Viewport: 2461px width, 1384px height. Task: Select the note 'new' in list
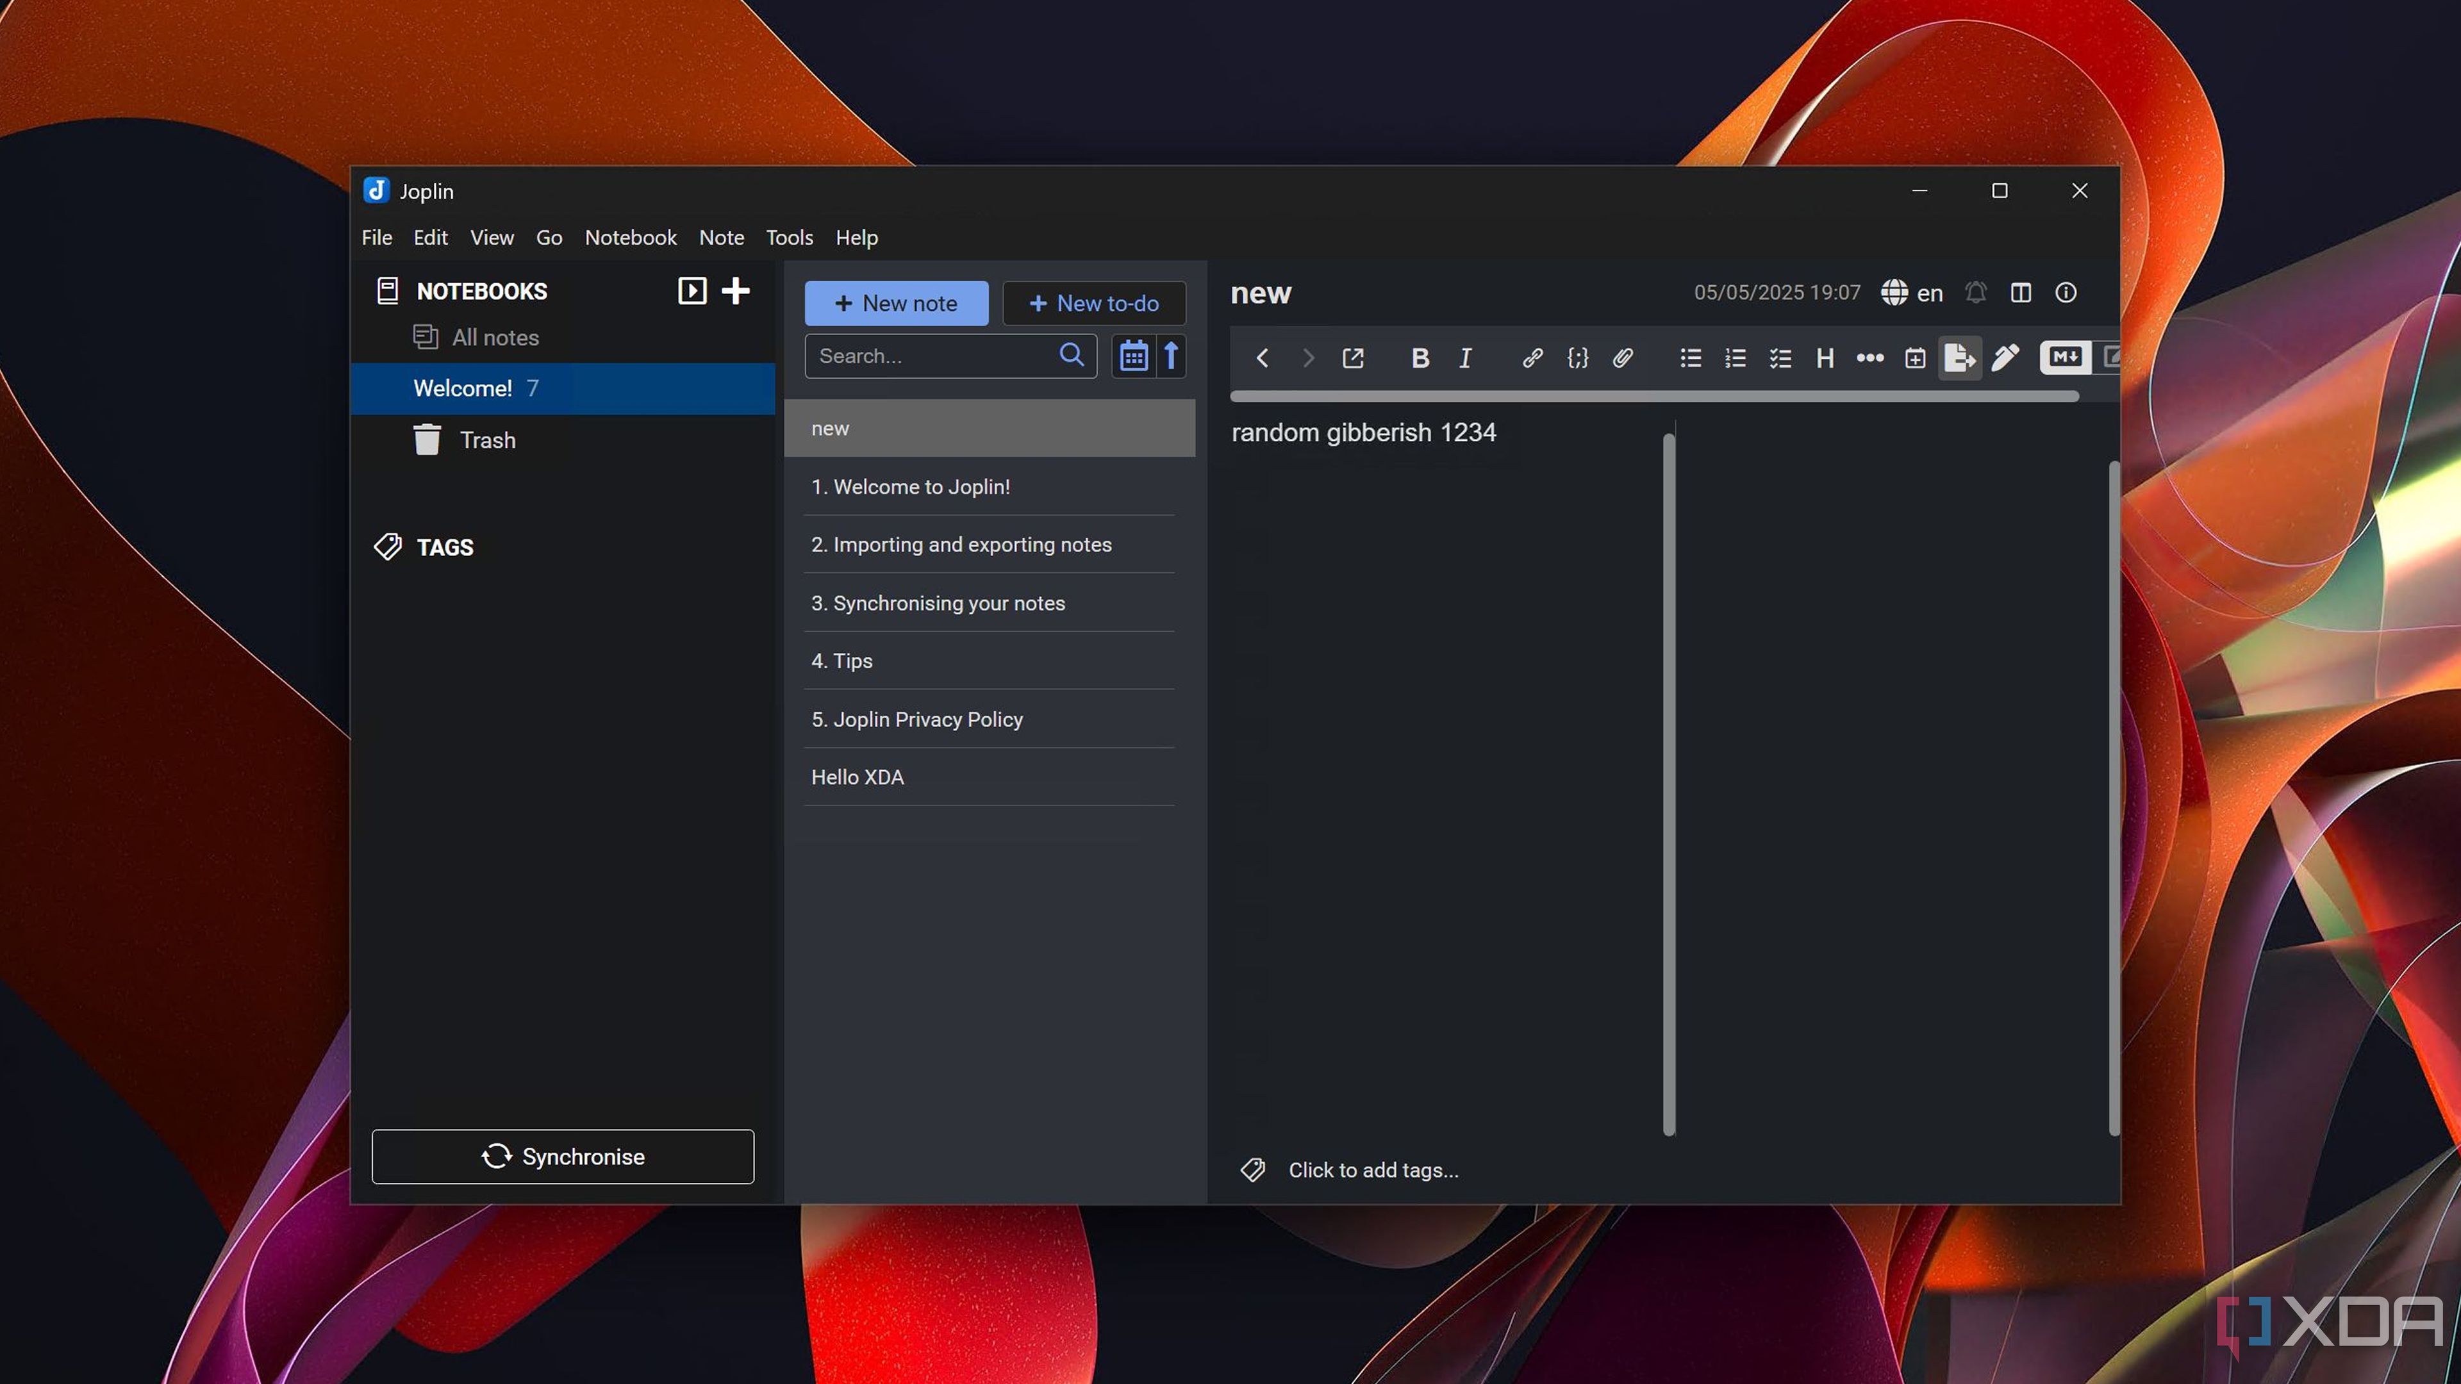(x=990, y=428)
